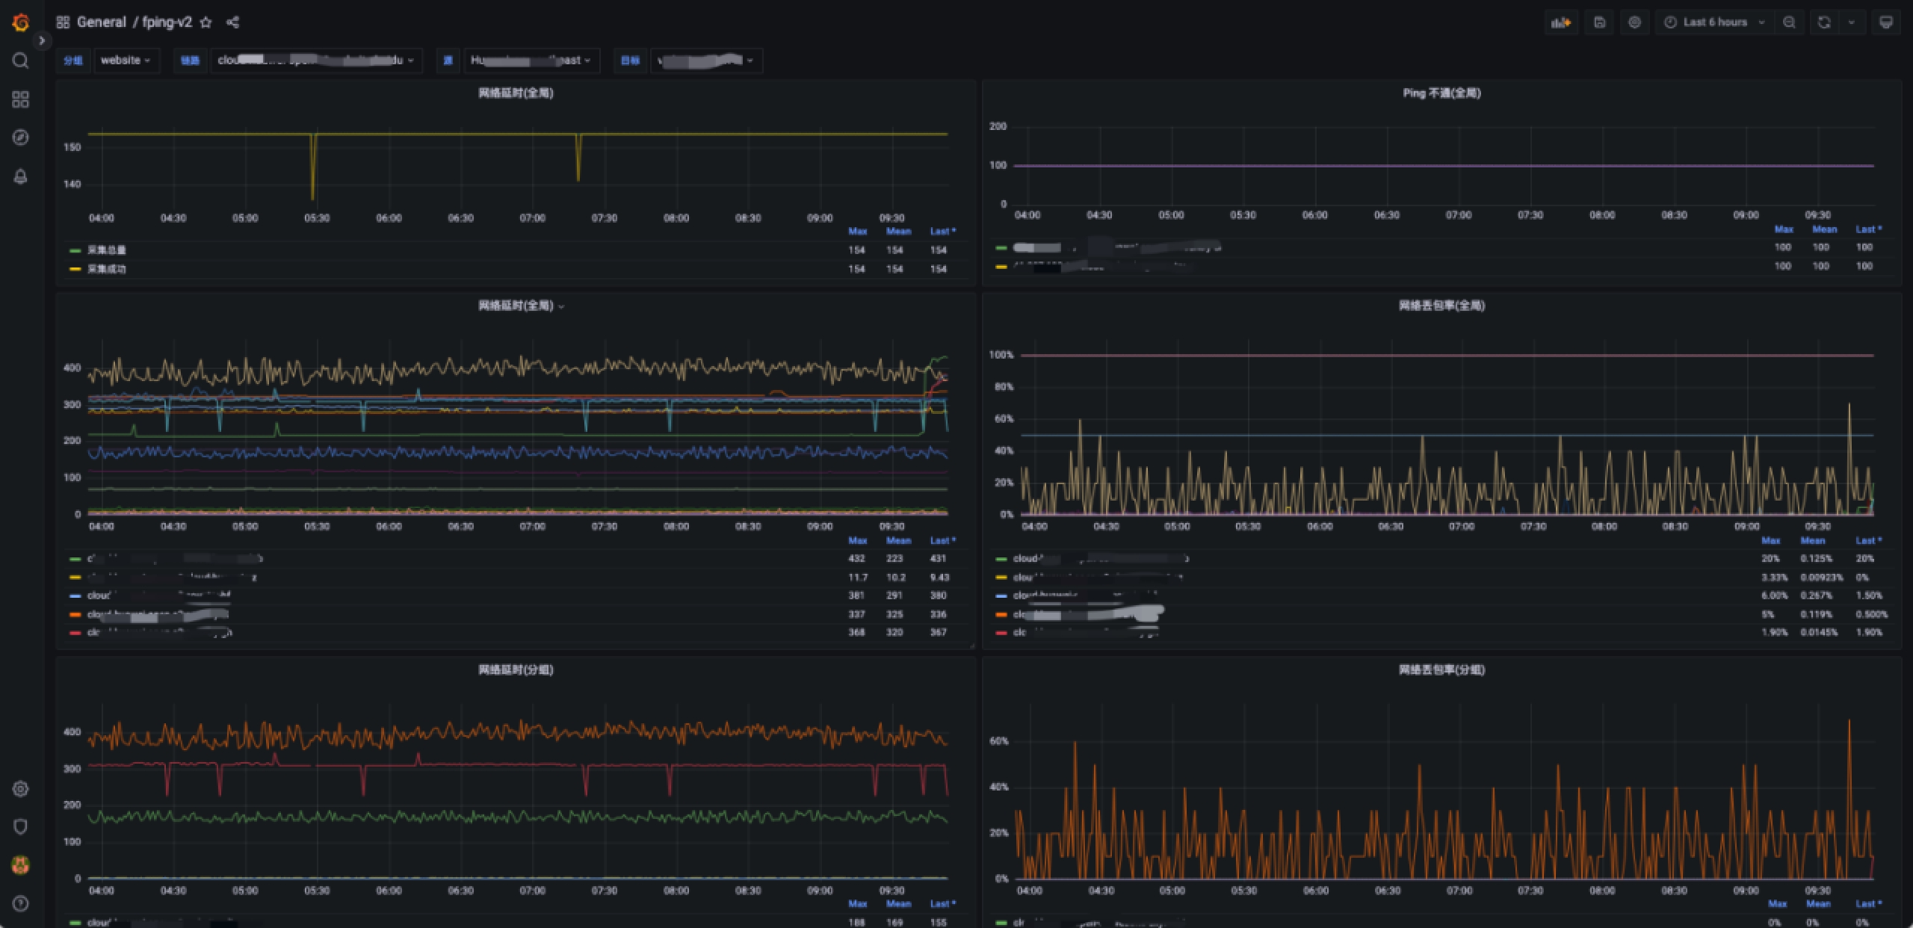
Task: Open Alerting bell in sidebar
Action: pyautogui.click(x=20, y=176)
